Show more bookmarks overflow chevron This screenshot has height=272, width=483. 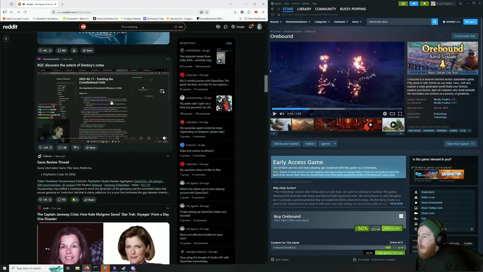pos(240,19)
